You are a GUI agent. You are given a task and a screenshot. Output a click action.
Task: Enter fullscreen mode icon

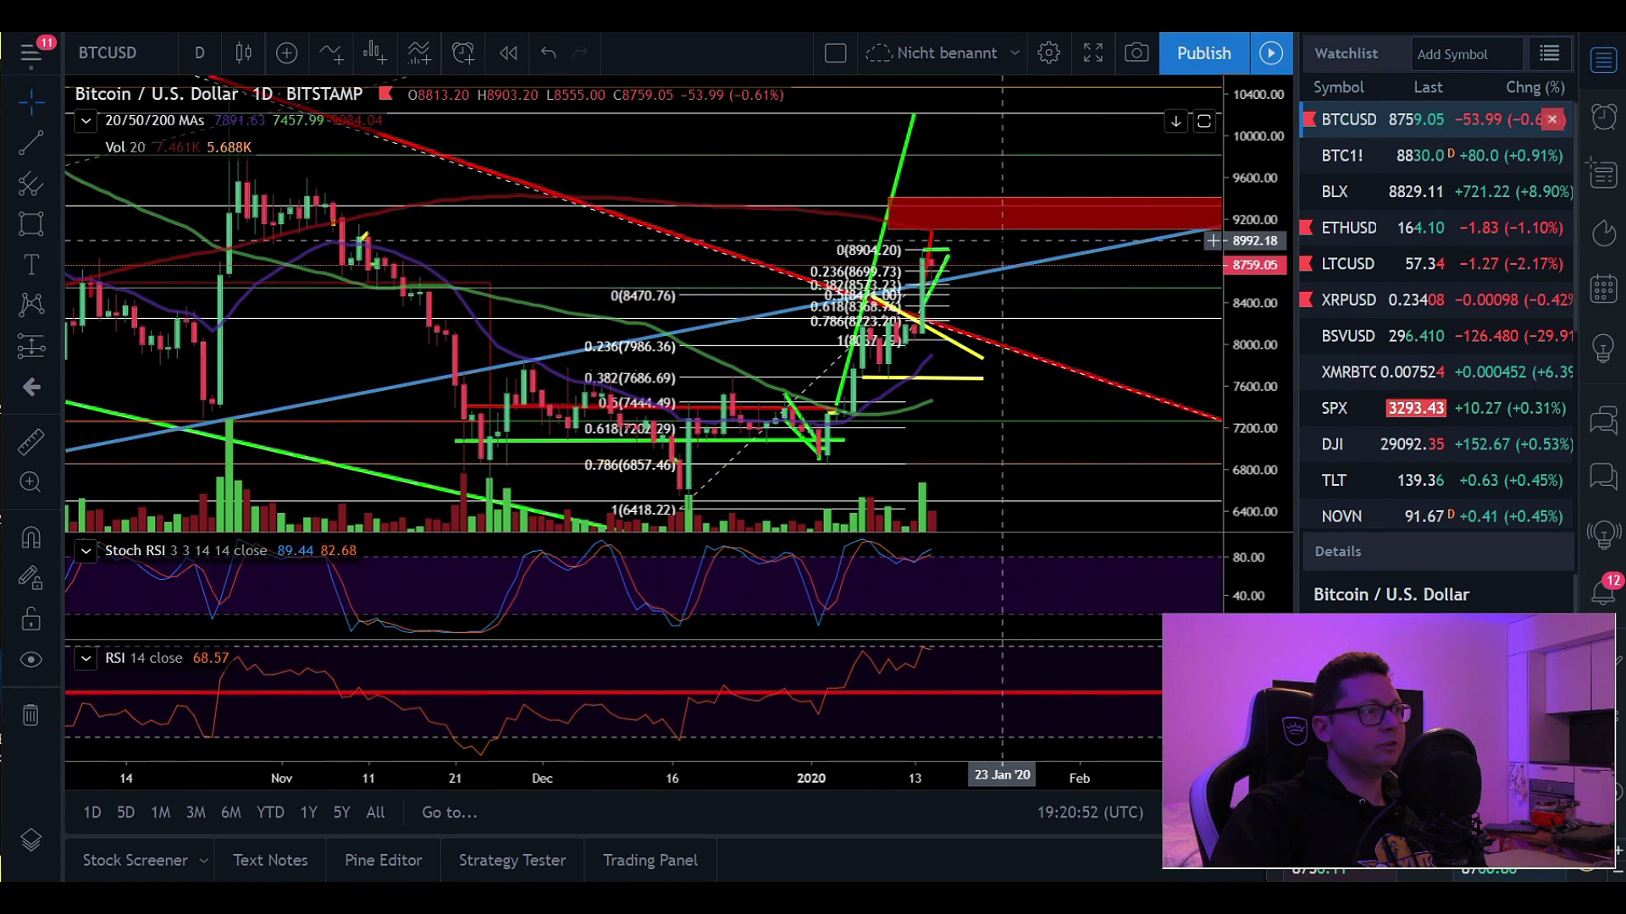1093,53
